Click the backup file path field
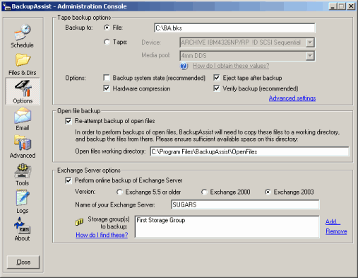This screenshot has height=278, width=358. 234,28
